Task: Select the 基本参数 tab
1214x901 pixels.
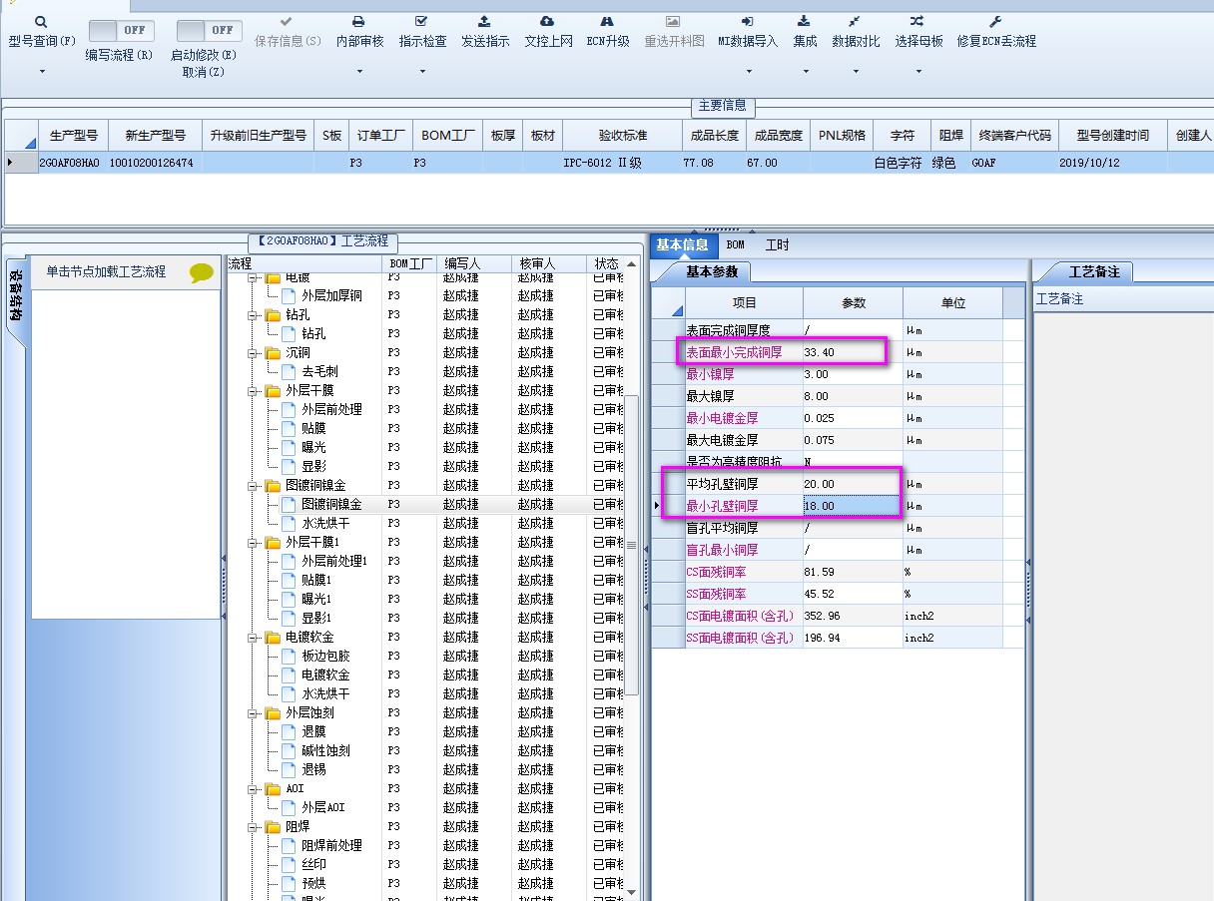Action: (x=712, y=271)
